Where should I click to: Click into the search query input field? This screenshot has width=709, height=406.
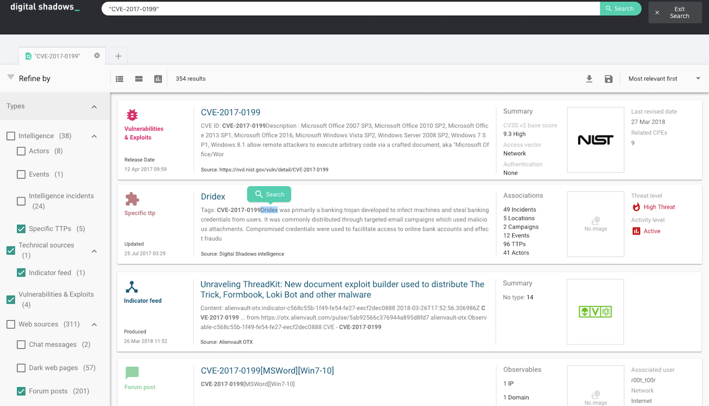pyautogui.click(x=350, y=8)
